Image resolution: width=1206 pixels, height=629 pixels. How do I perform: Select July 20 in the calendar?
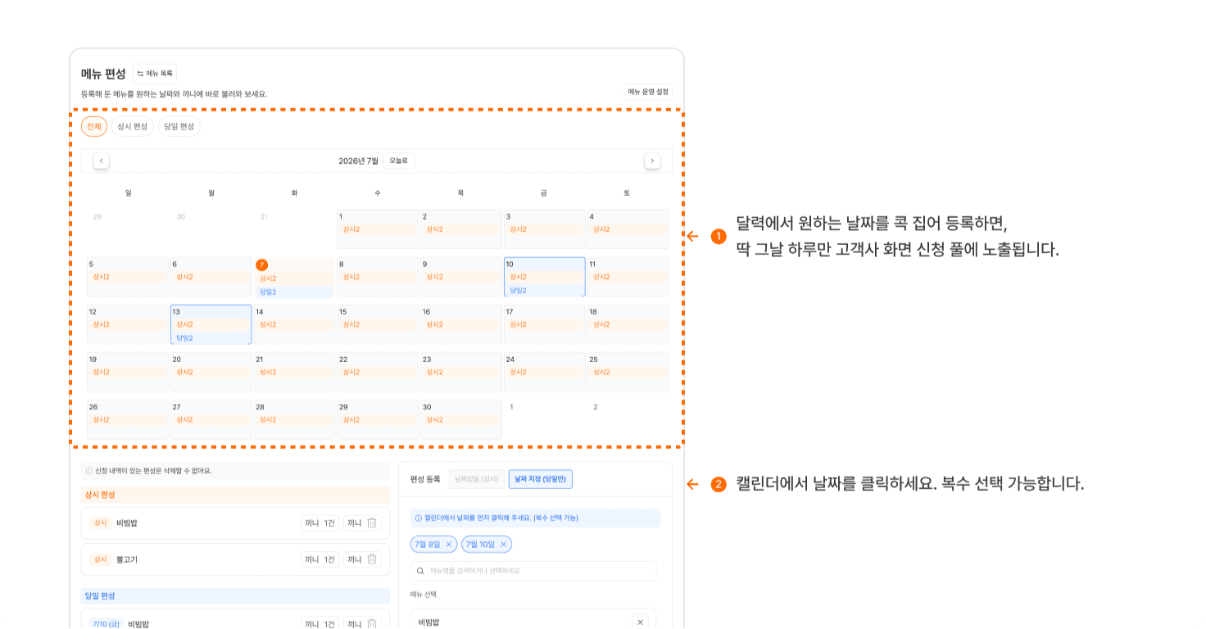(x=211, y=372)
